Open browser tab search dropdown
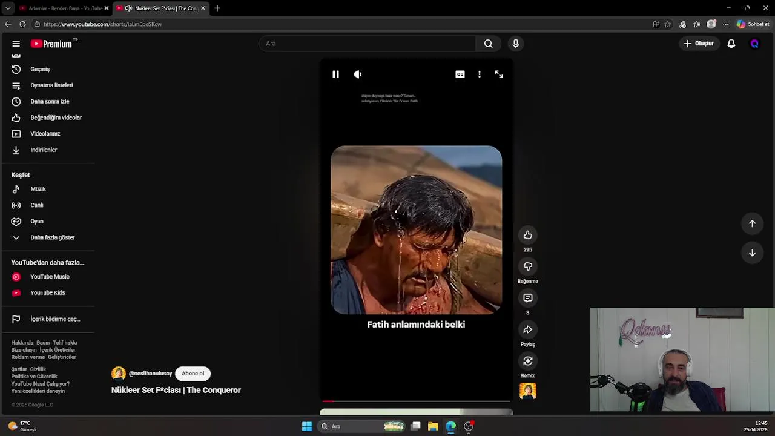The width and height of the screenshot is (775, 436). click(7, 8)
